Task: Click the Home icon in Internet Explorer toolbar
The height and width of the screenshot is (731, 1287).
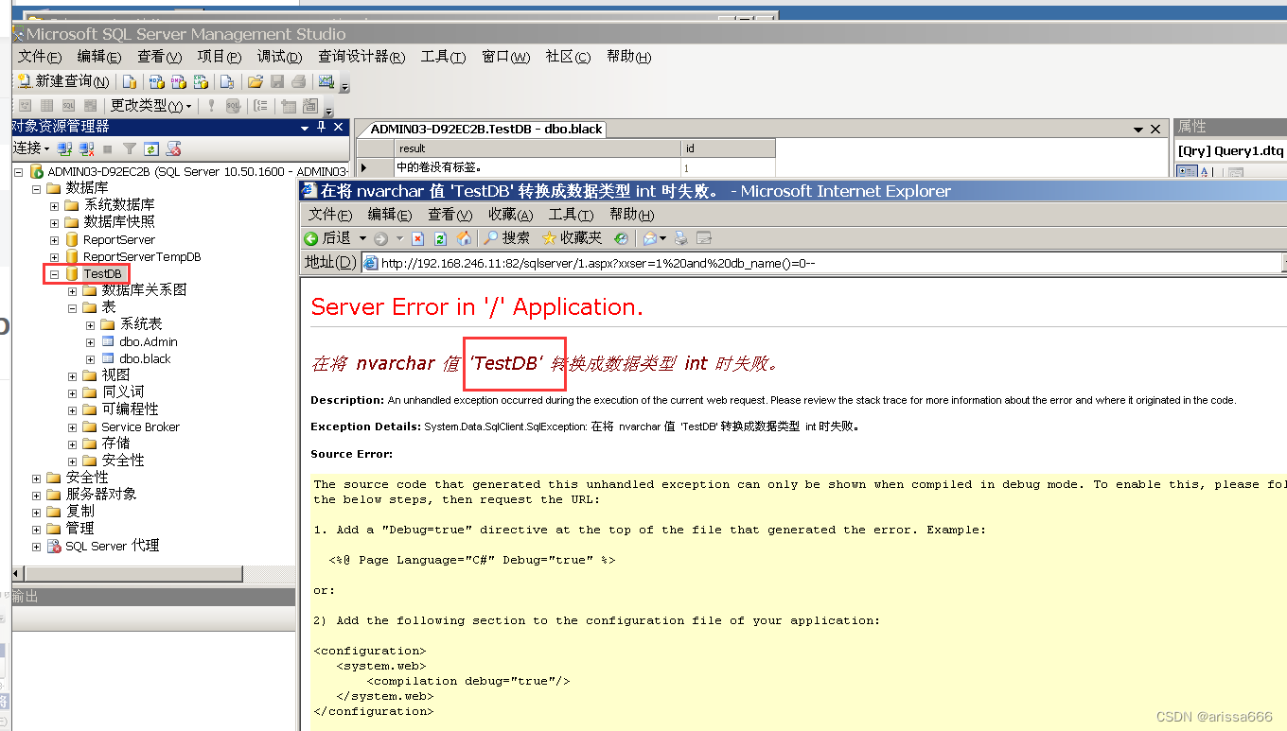Action: tap(464, 238)
